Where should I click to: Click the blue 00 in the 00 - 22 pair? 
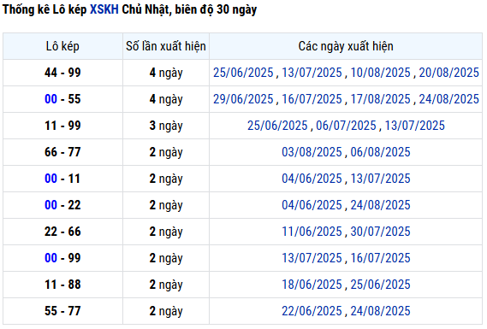(x=51, y=205)
